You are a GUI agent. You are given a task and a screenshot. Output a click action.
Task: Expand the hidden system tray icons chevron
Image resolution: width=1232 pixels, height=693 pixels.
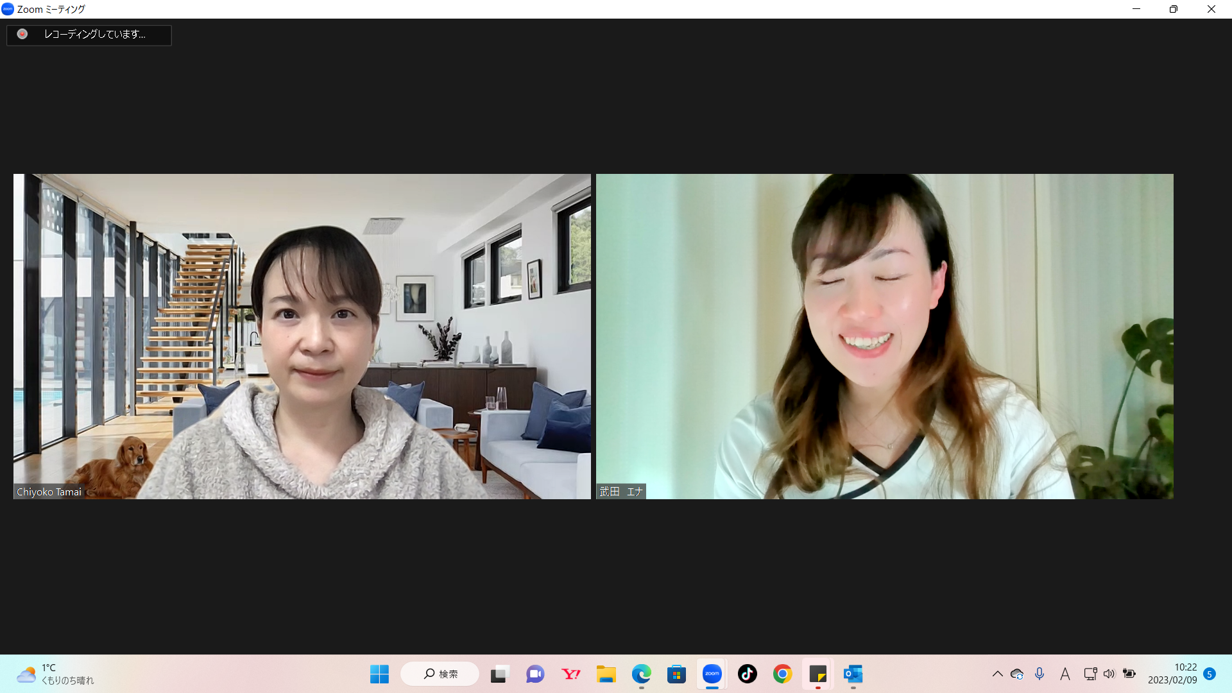[997, 674]
